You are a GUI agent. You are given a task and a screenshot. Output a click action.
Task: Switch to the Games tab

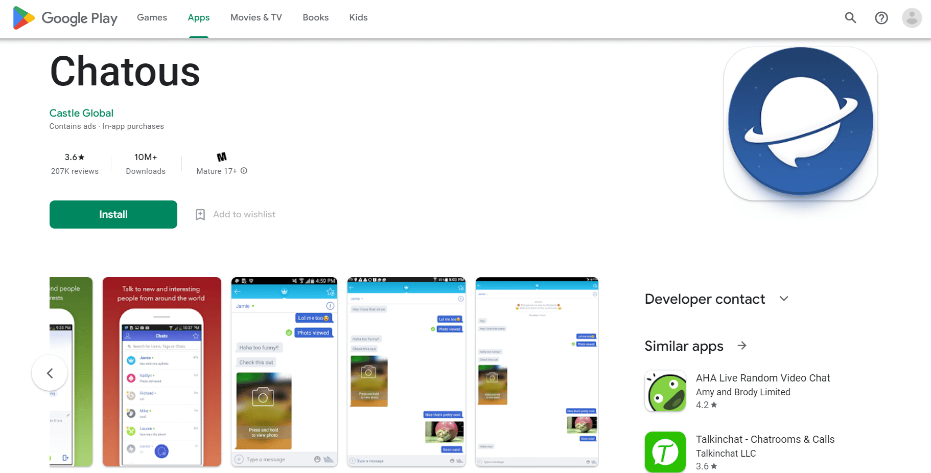(x=152, y=17)
